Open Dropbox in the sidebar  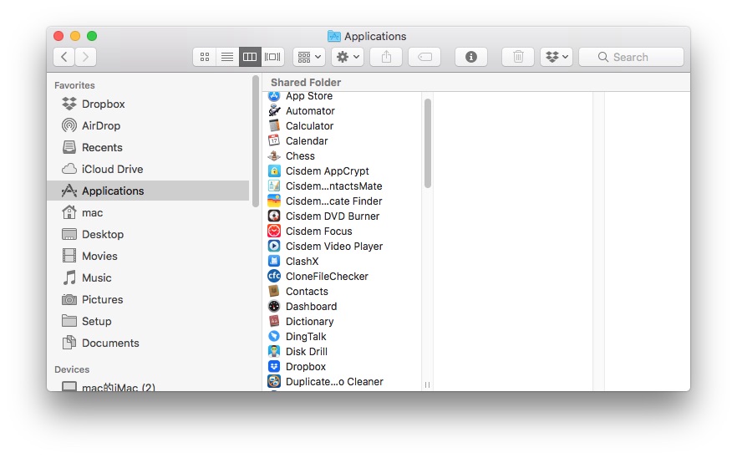click(148, 104)
